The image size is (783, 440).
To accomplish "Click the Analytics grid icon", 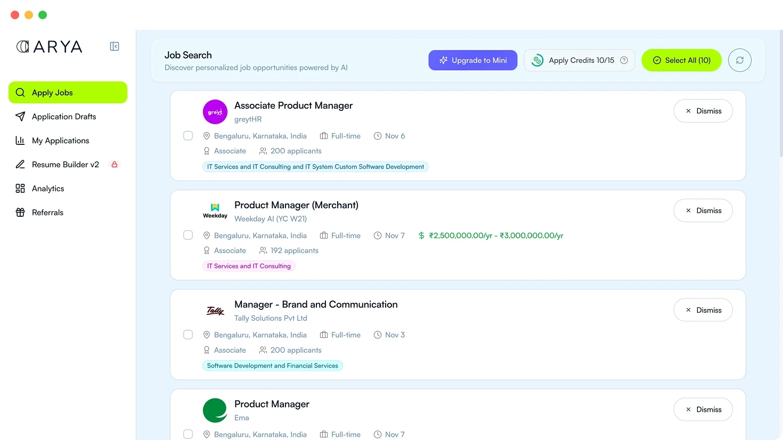I will point(20,188).
